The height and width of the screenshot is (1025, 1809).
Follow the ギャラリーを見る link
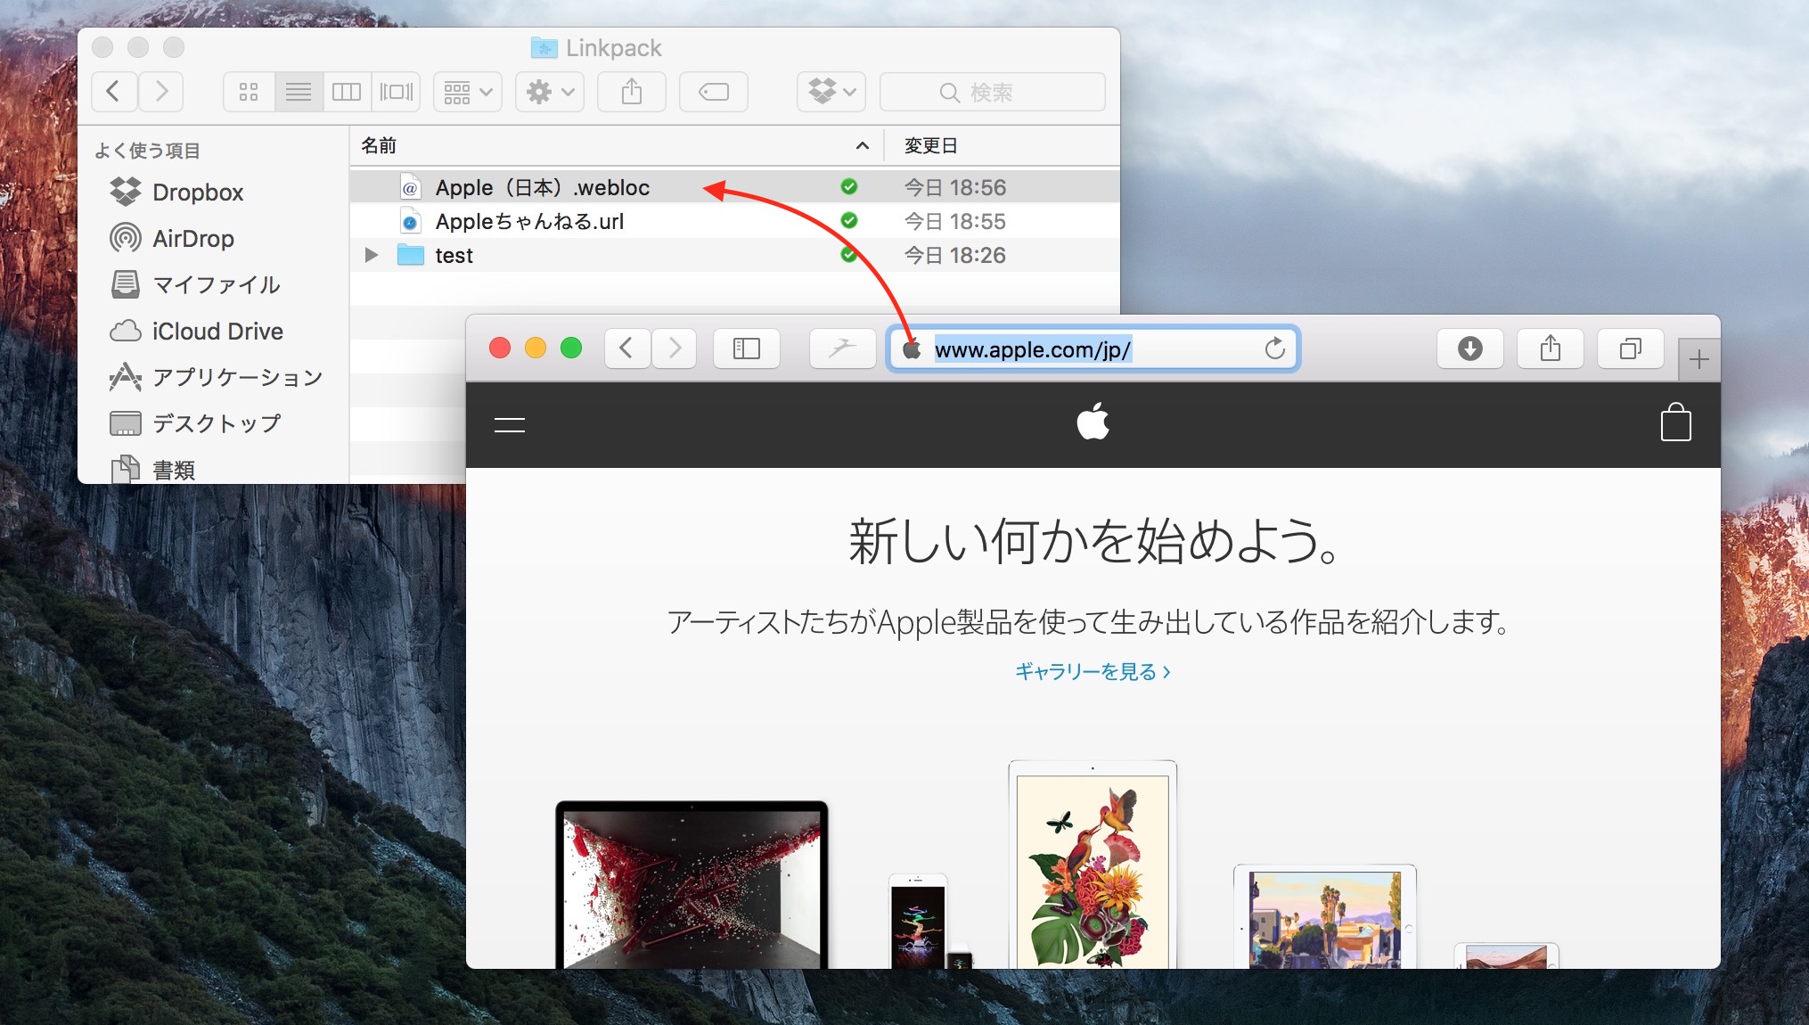click(x=1092, y=672)
